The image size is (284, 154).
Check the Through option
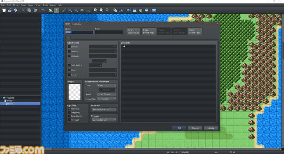pos(69,120)
